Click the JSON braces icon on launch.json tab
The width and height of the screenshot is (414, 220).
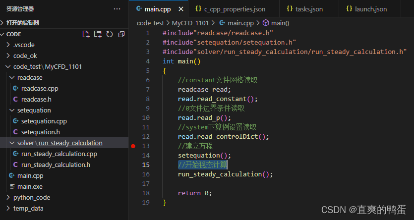[349, 9]
